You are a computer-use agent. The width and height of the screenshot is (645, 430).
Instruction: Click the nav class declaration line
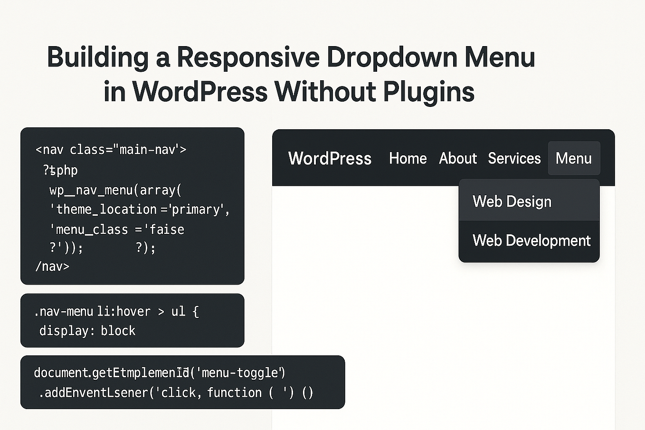point(111,149)
